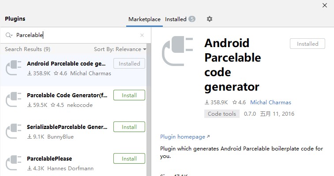The image size is (334, 176).
Task: Select ParcelablePlease result title
Action: [49, 158]
